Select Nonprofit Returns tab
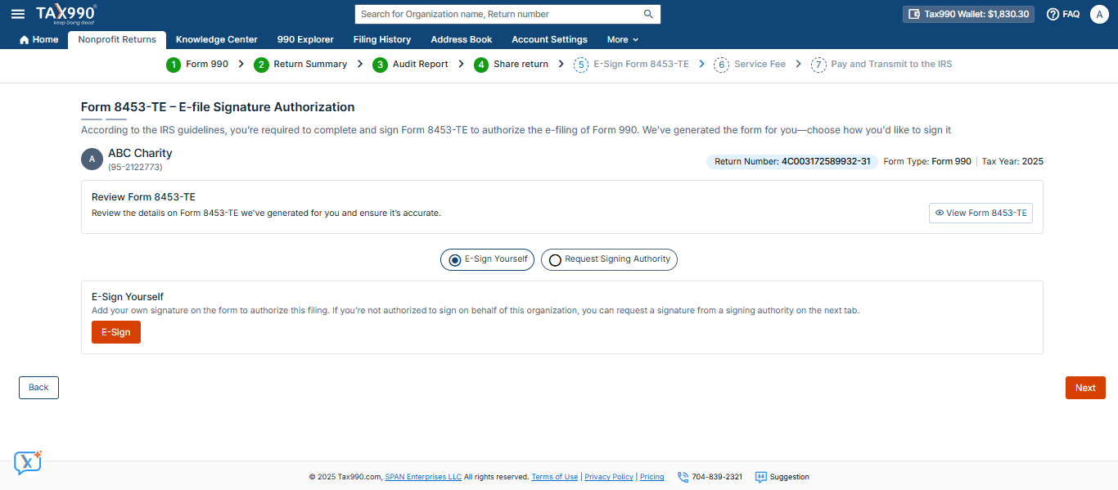The height and width of the screenshot is (490, 1118). [117, 39]
